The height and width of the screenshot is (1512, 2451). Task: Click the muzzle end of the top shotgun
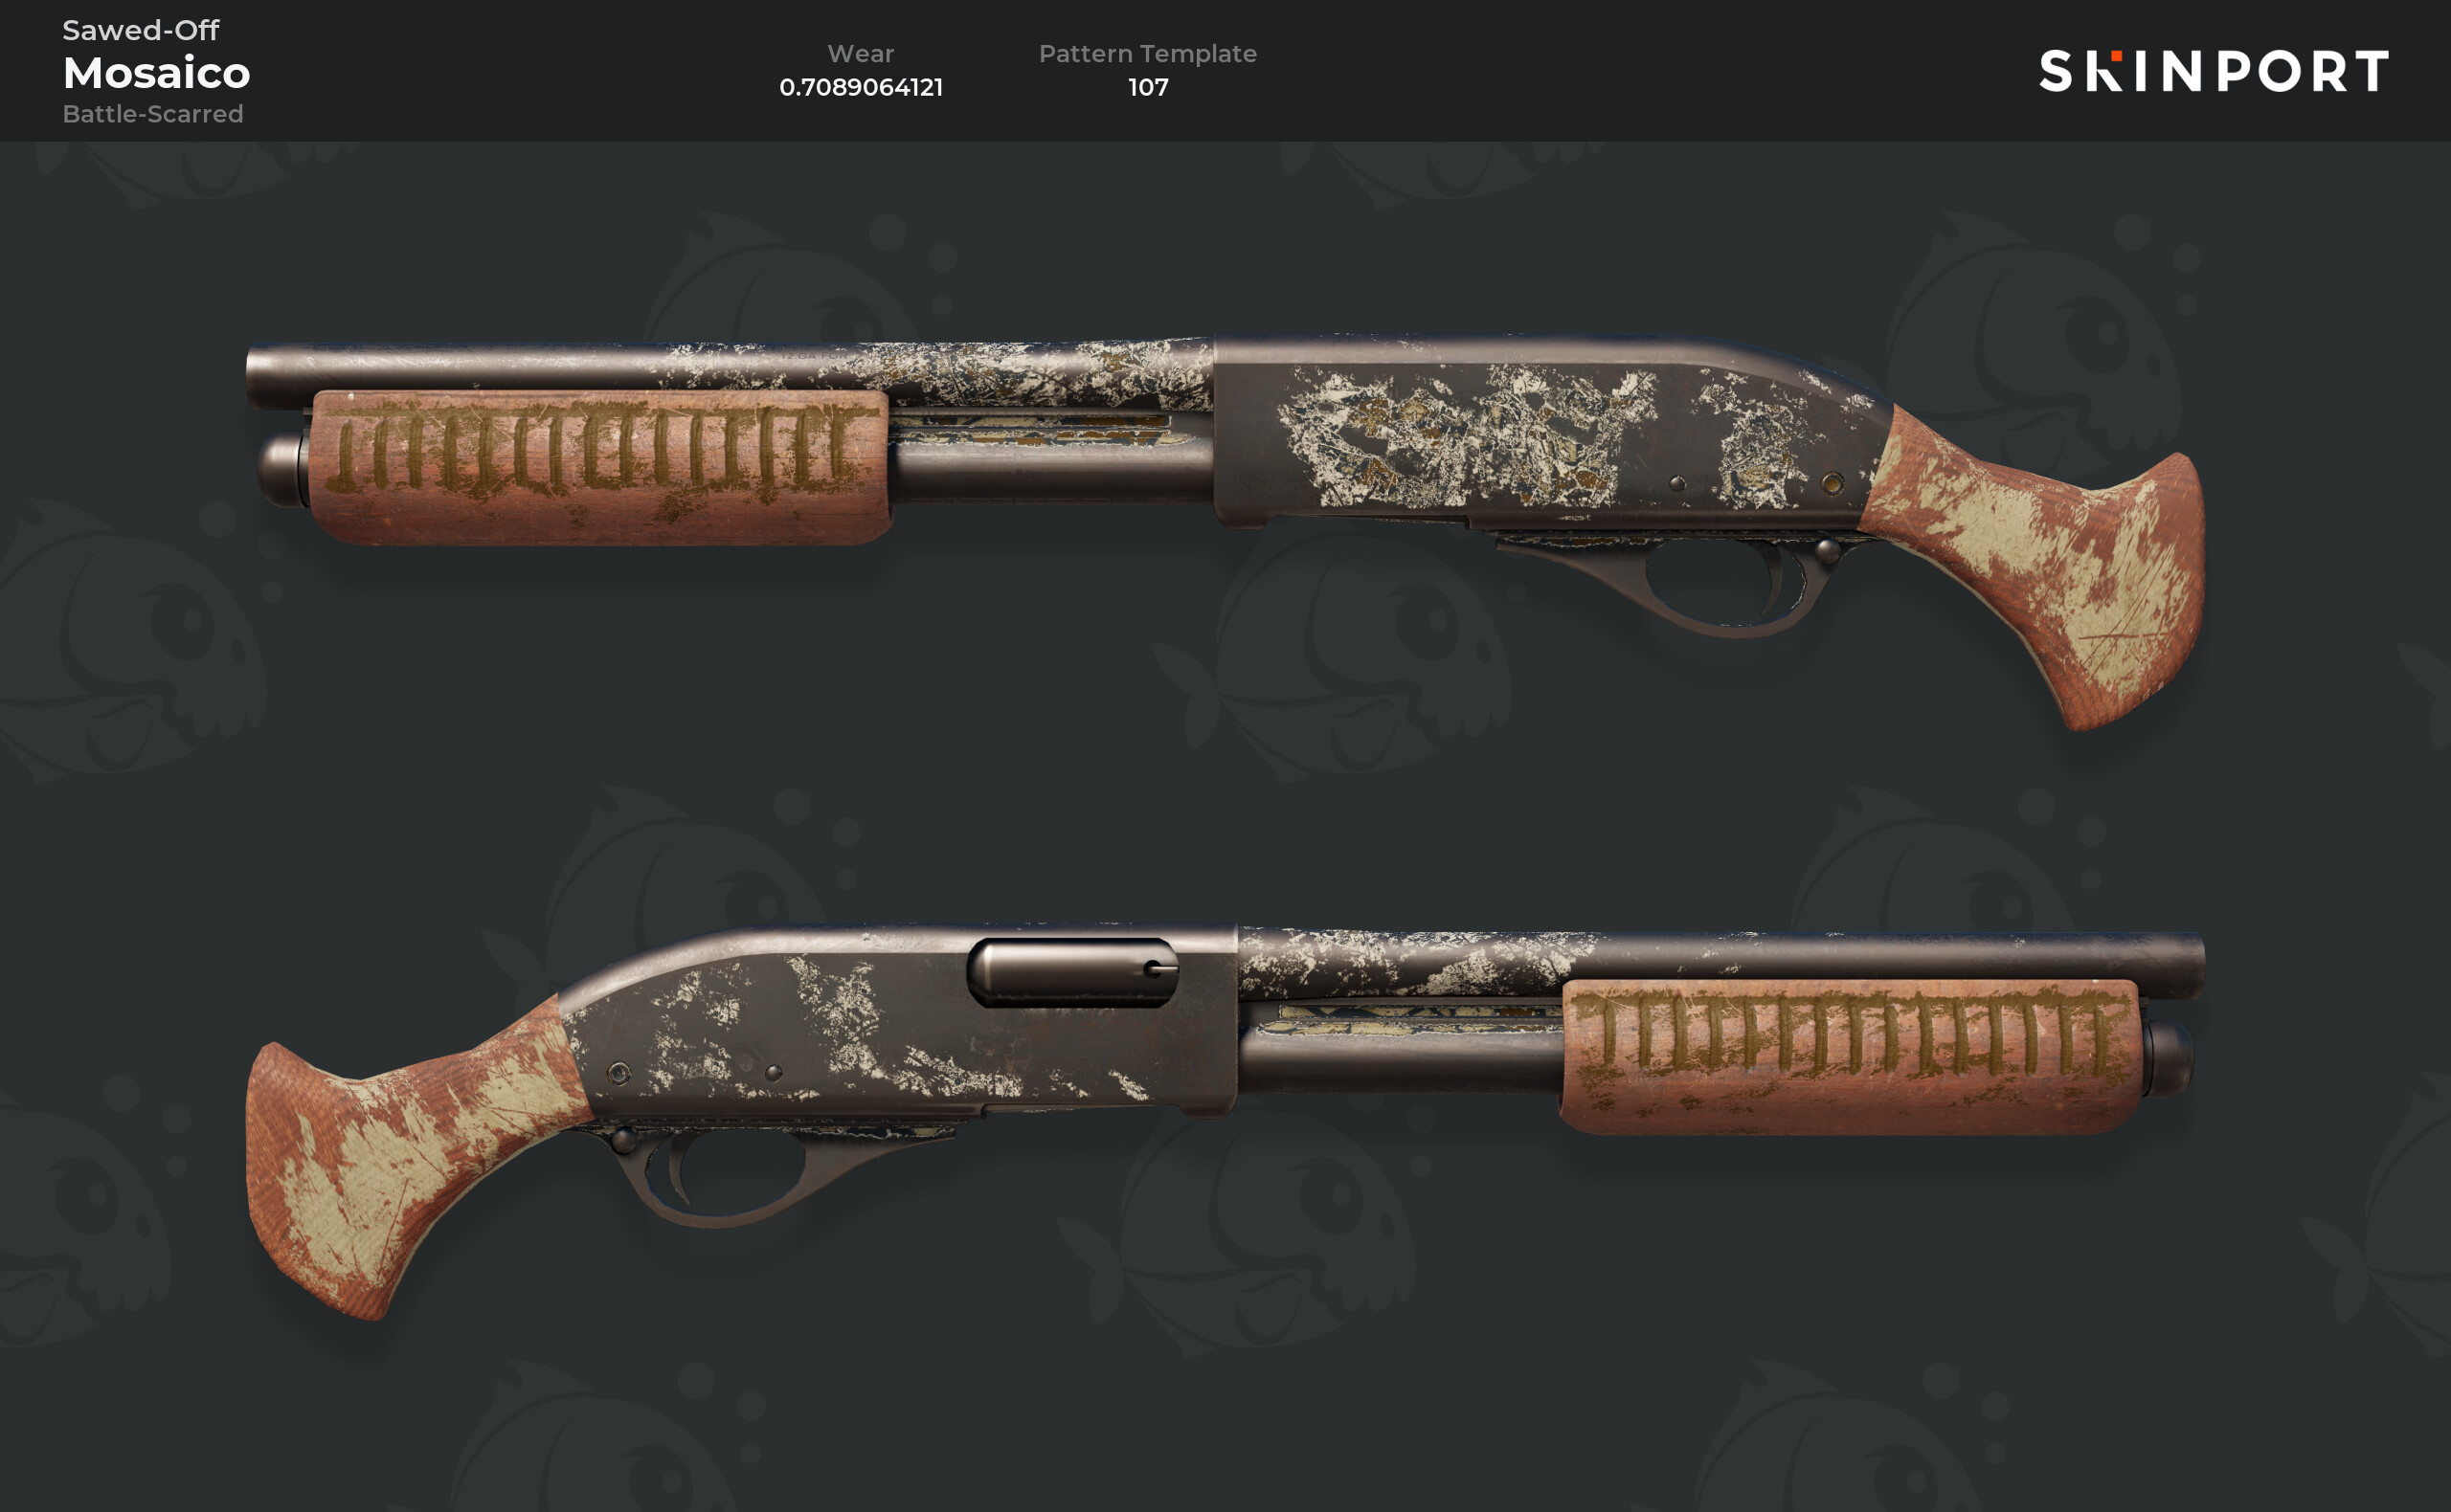tap(256, 377)
